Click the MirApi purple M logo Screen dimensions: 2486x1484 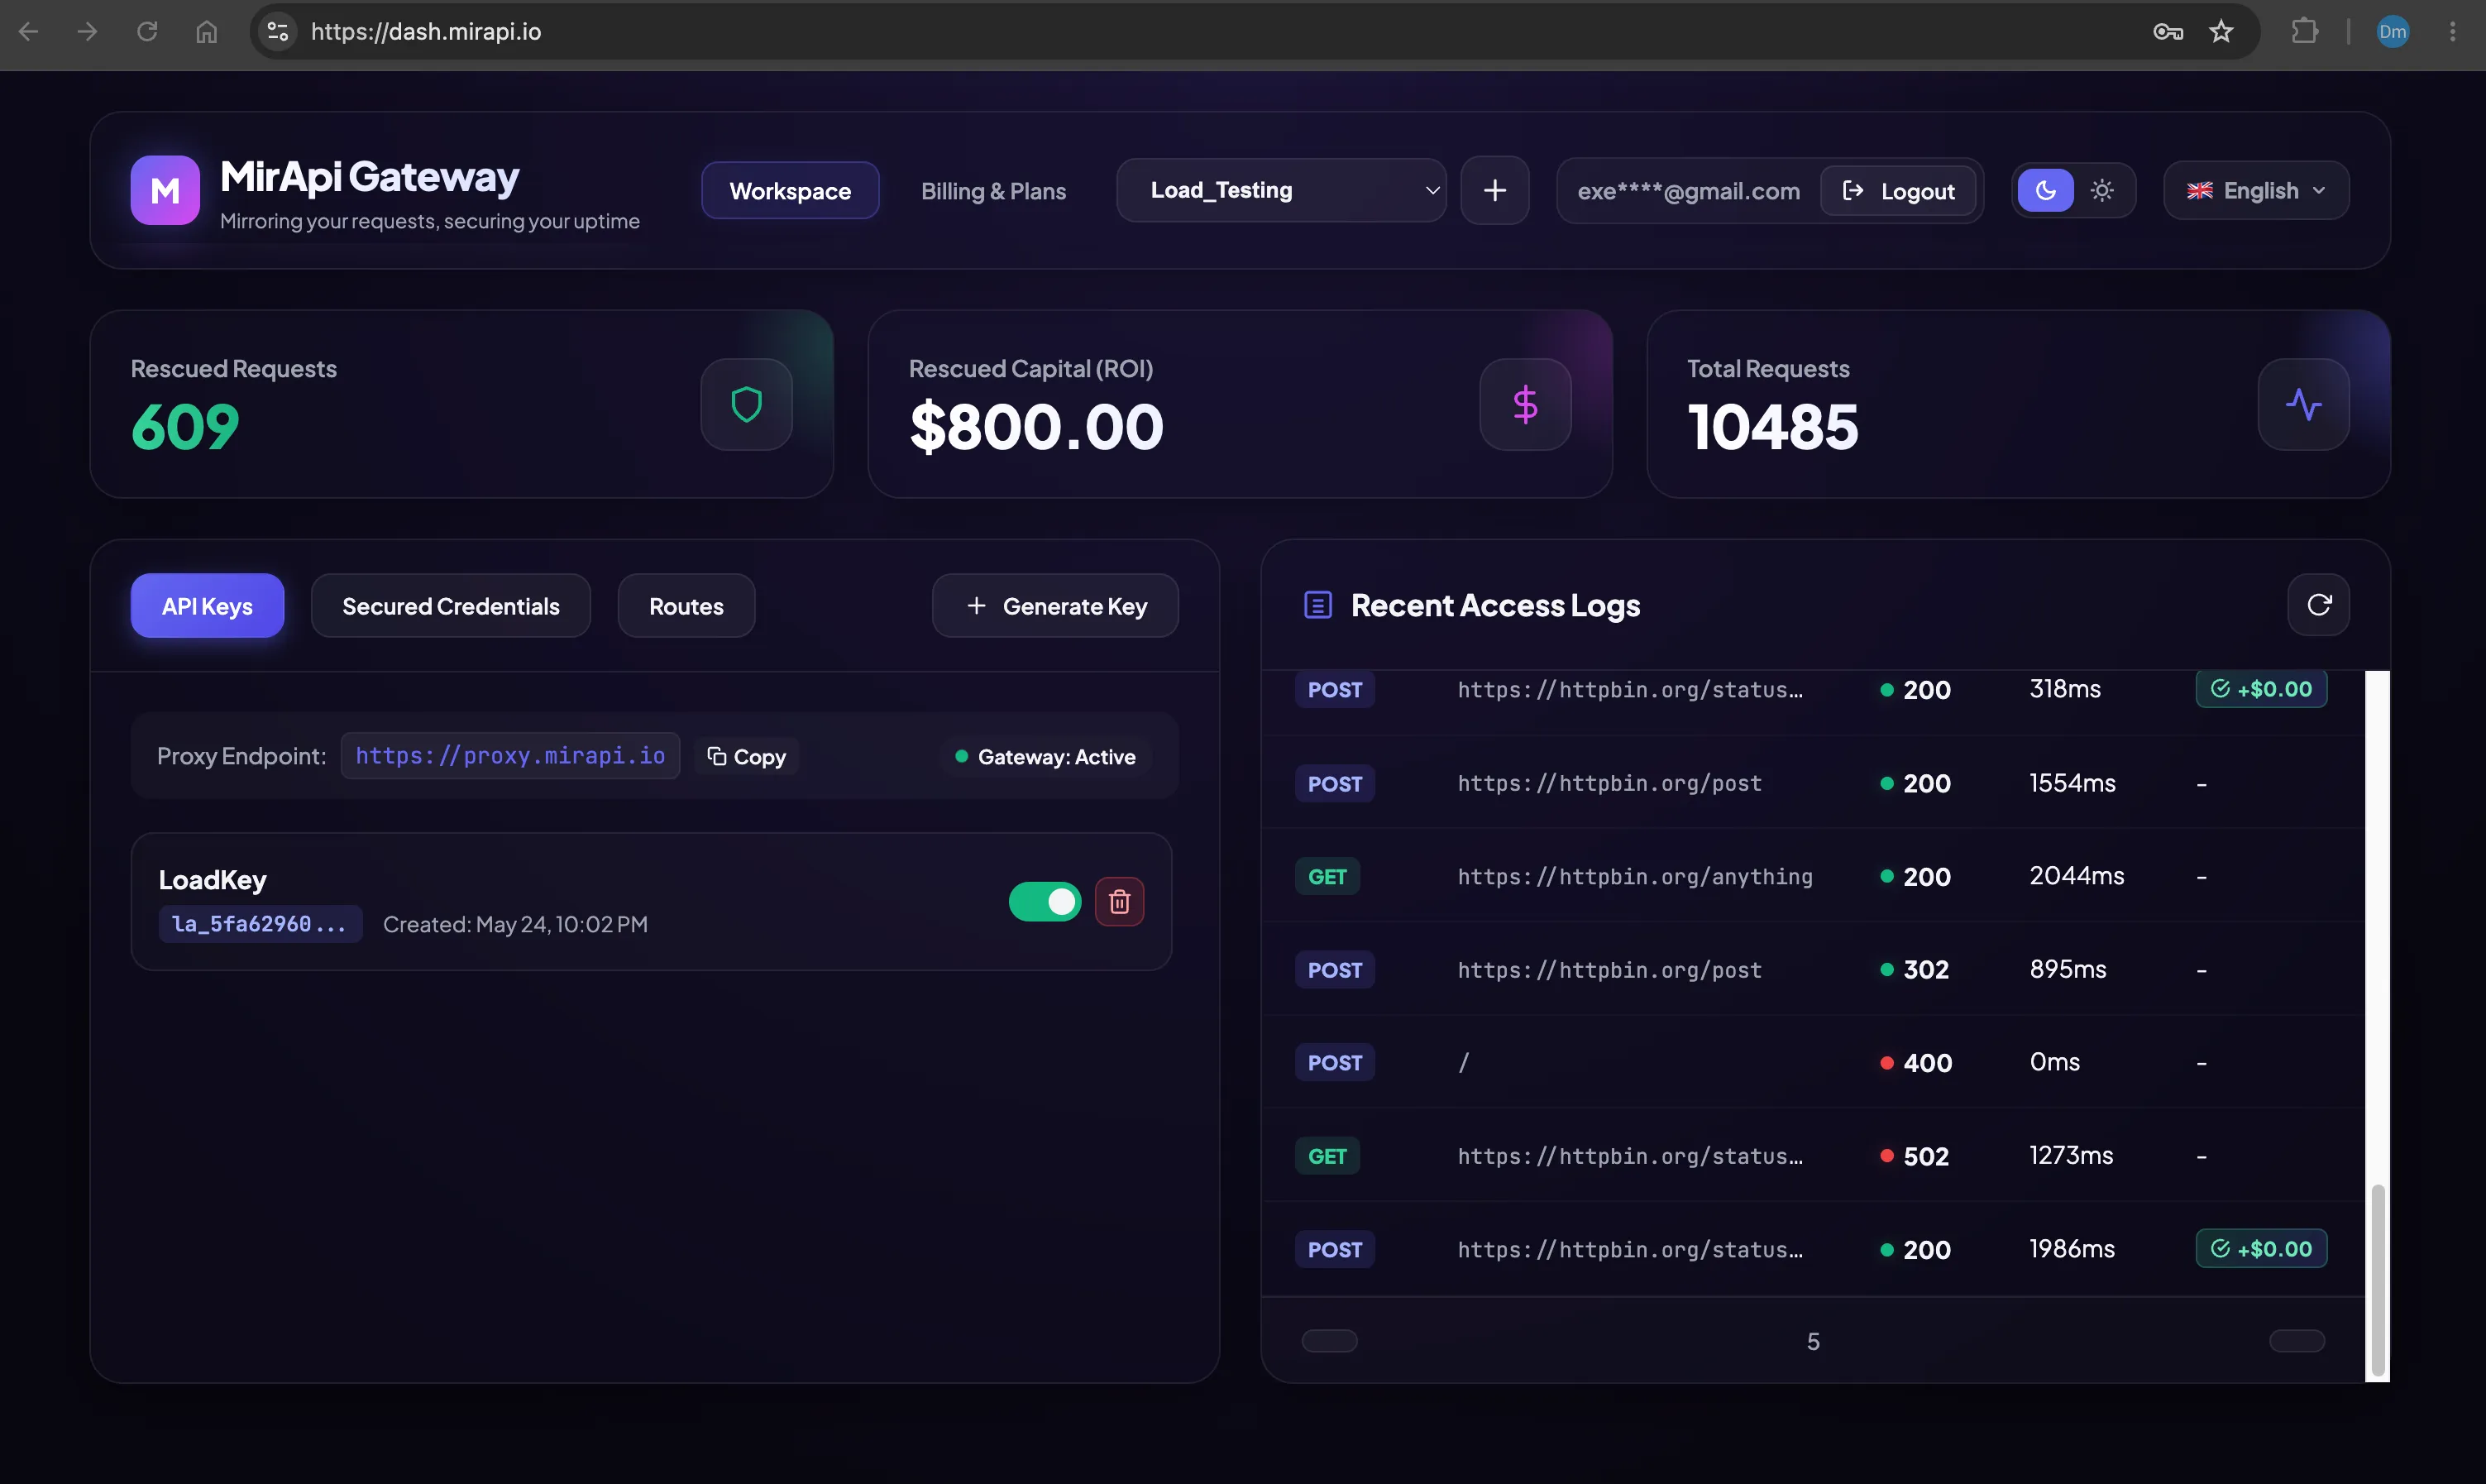point(165,190)
